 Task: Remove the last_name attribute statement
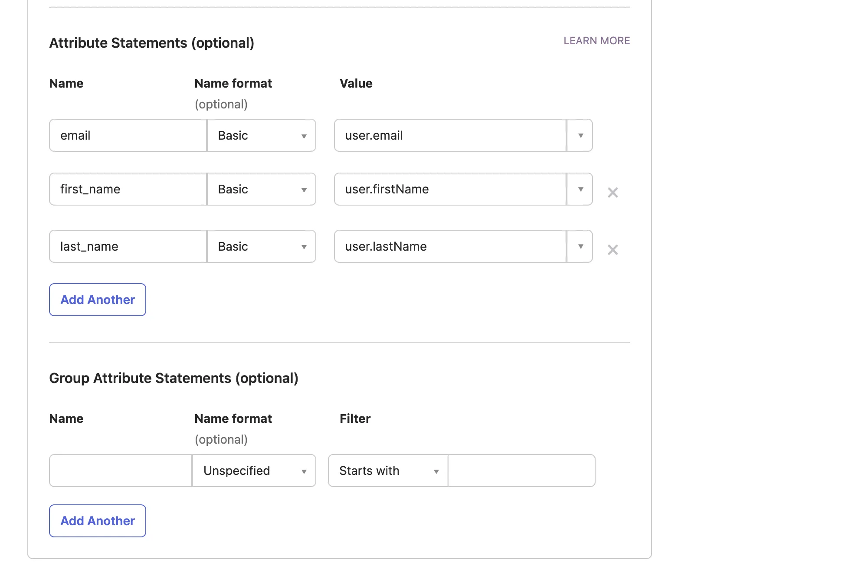613,249
